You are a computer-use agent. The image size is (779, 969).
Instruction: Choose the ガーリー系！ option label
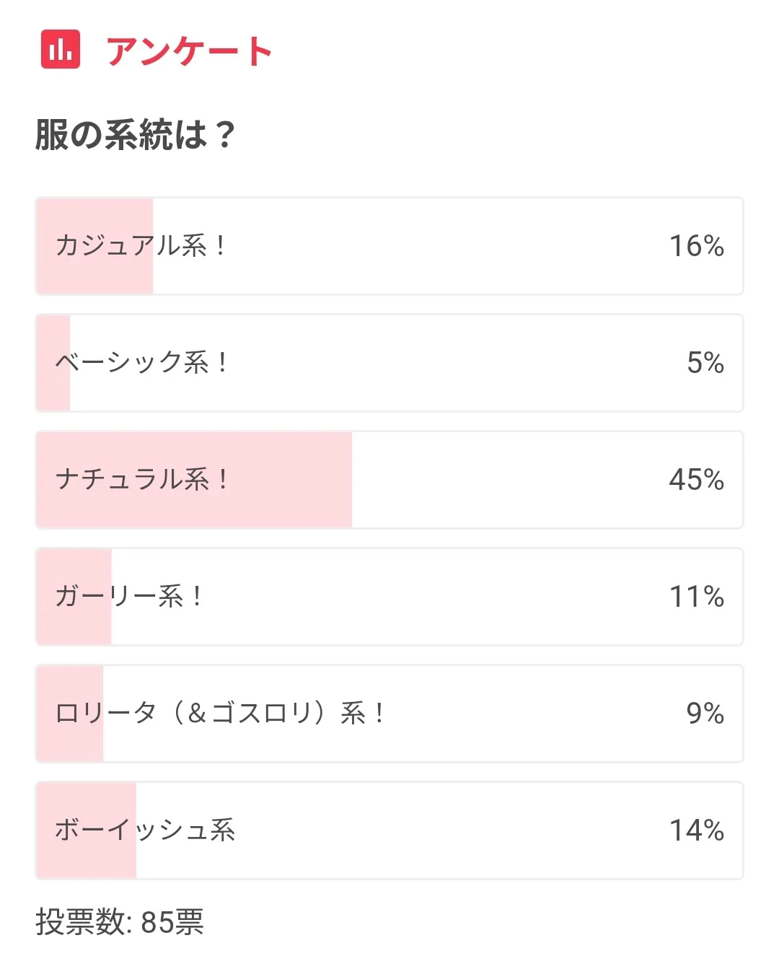pyautogui.click(x=129, y=597)
